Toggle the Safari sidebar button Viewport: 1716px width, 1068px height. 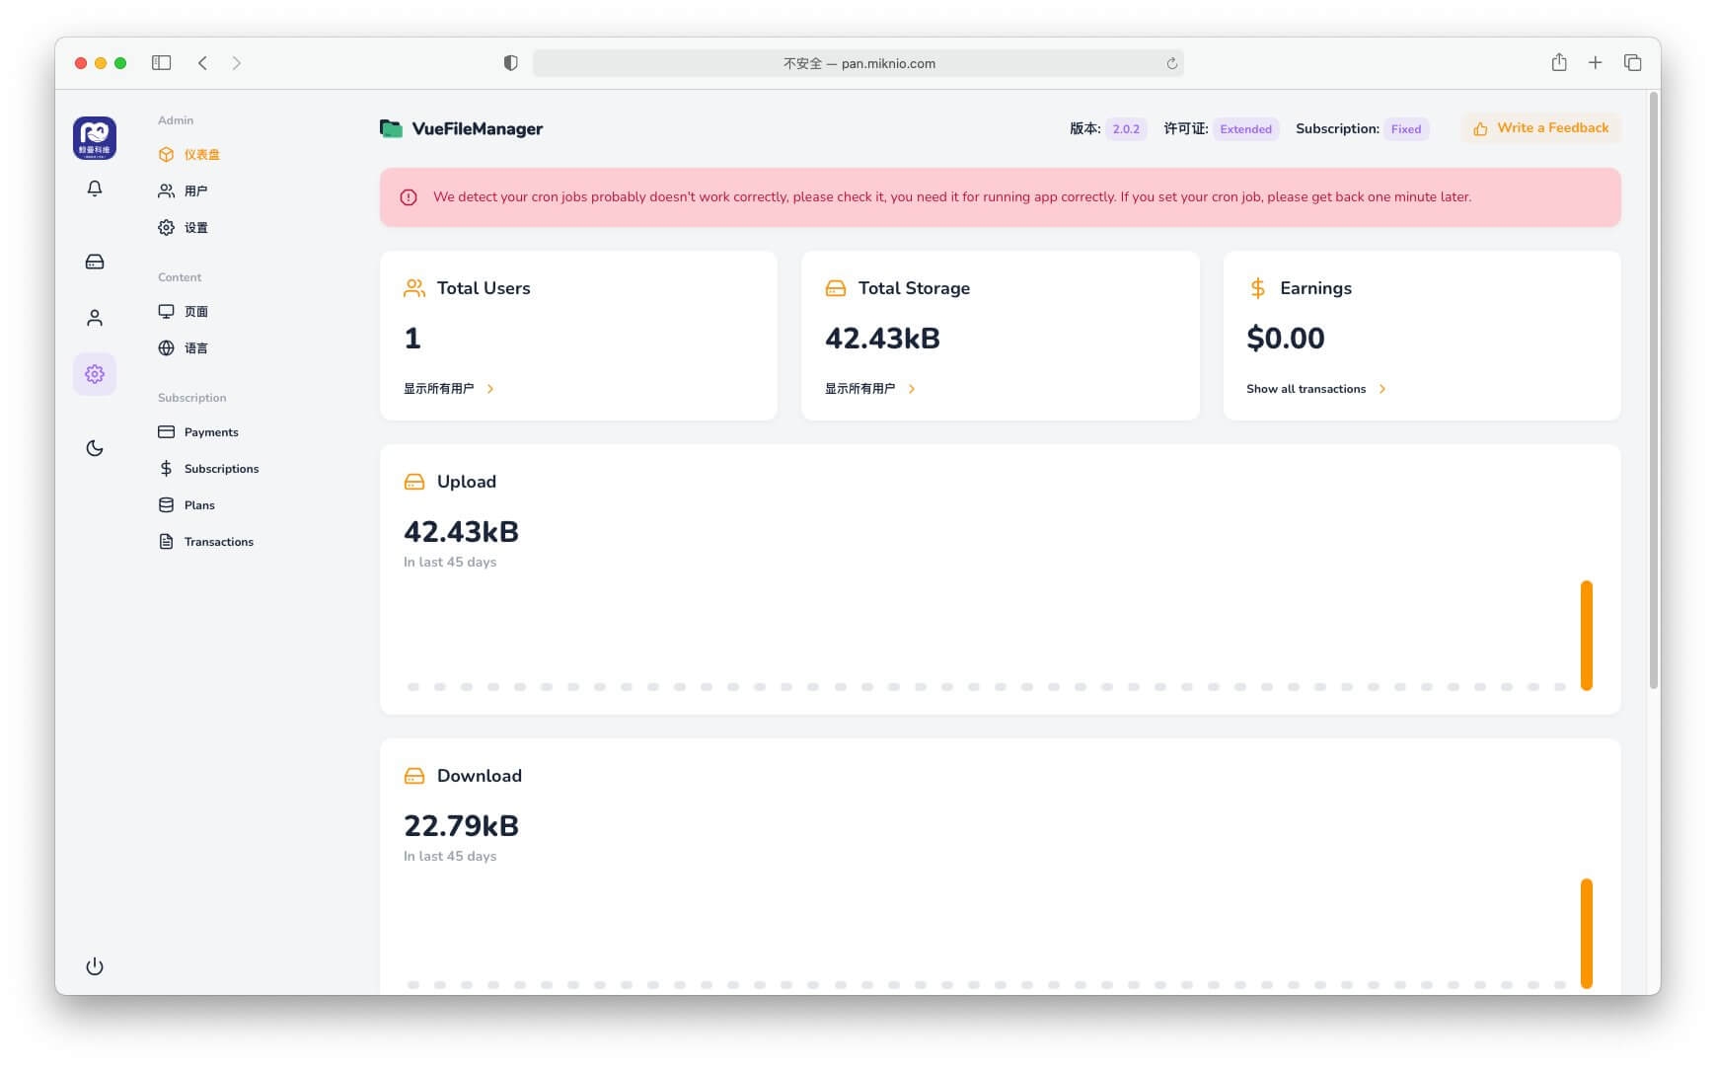click(x=161, y=62)
